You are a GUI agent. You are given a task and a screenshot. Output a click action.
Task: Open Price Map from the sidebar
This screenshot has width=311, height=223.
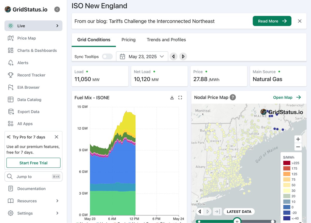[33, 38]
